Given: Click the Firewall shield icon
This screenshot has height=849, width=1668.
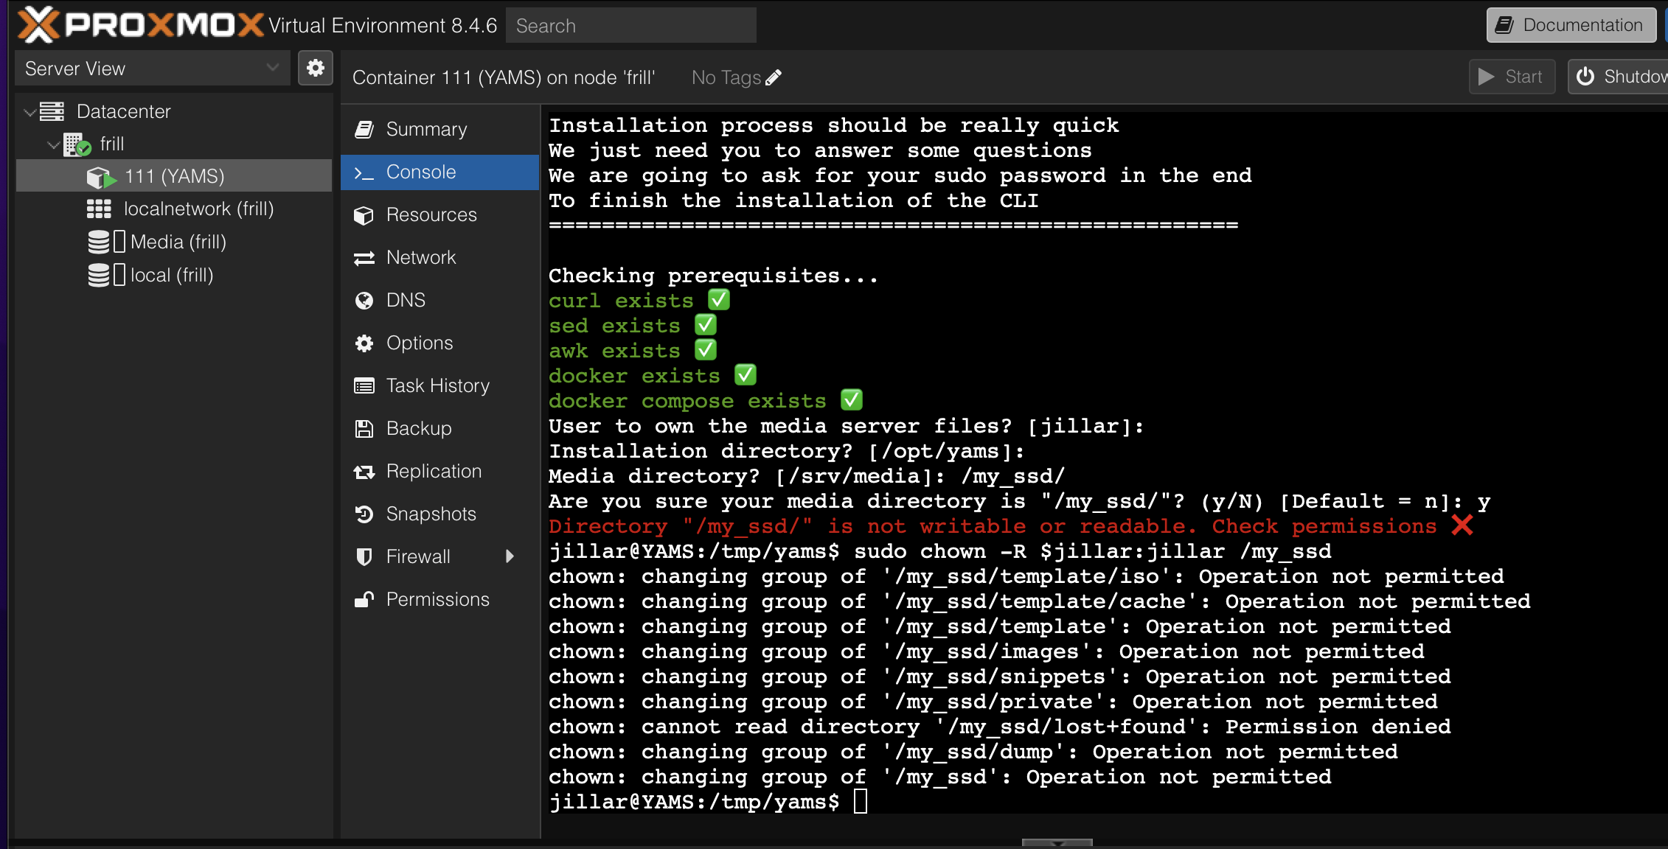Looking at the screenshot, I should pos(364,557).
